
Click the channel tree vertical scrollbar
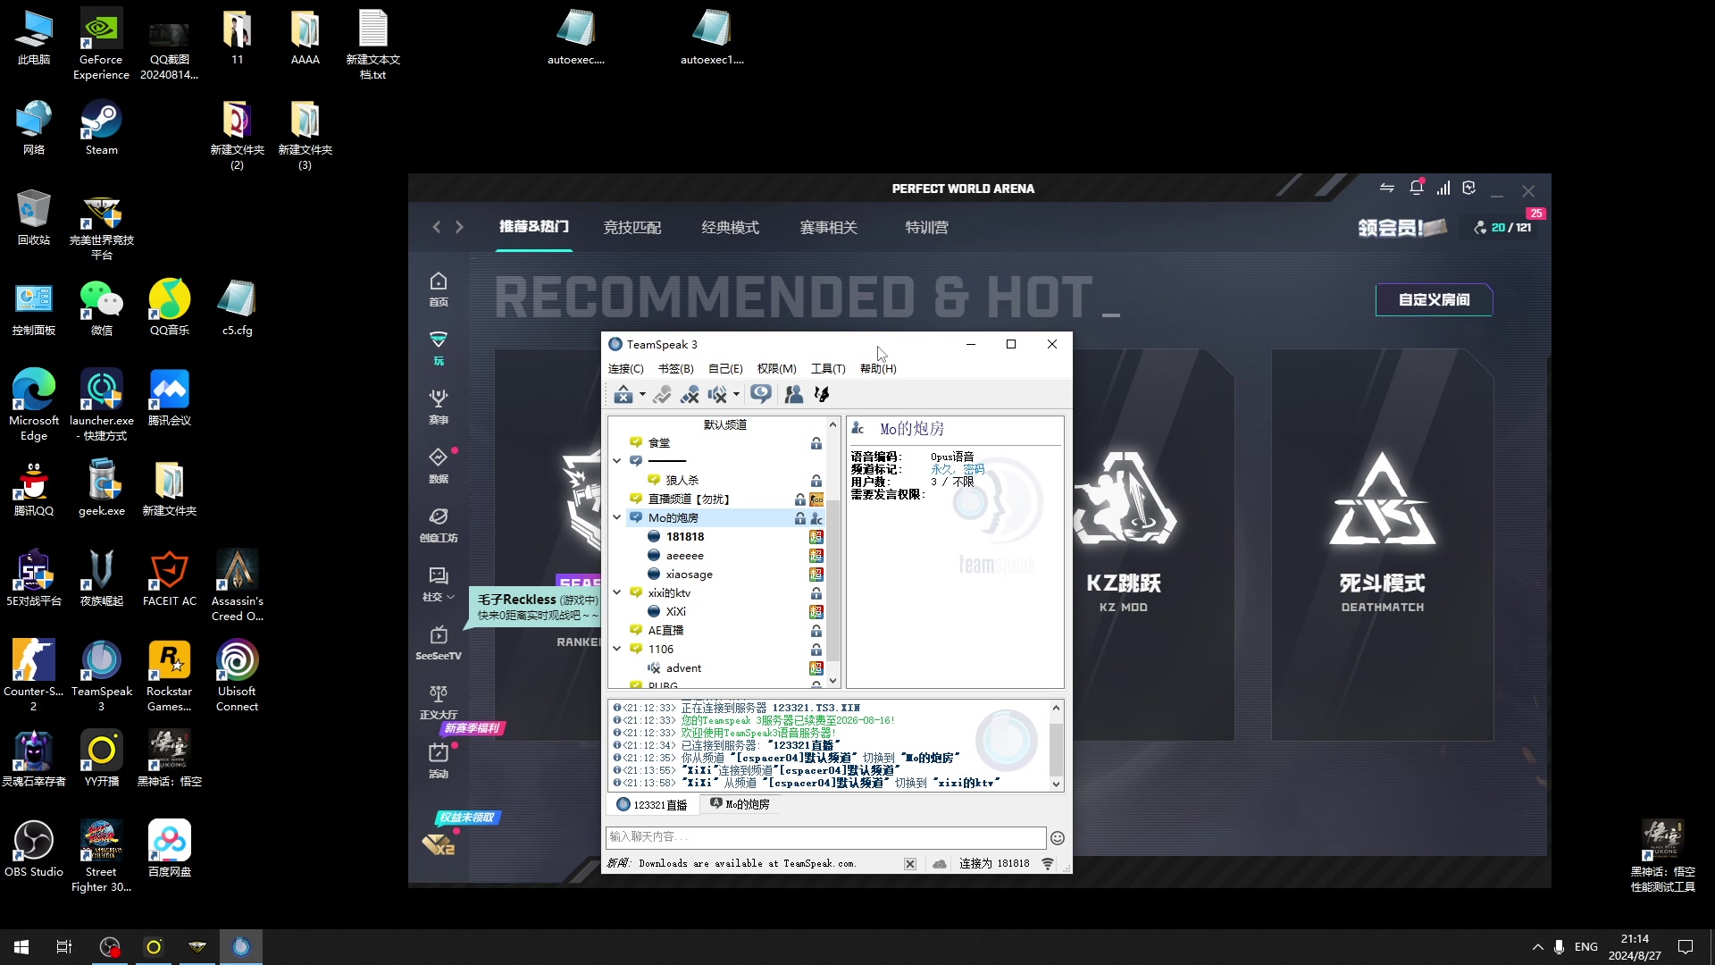click(x=832, y=581)
